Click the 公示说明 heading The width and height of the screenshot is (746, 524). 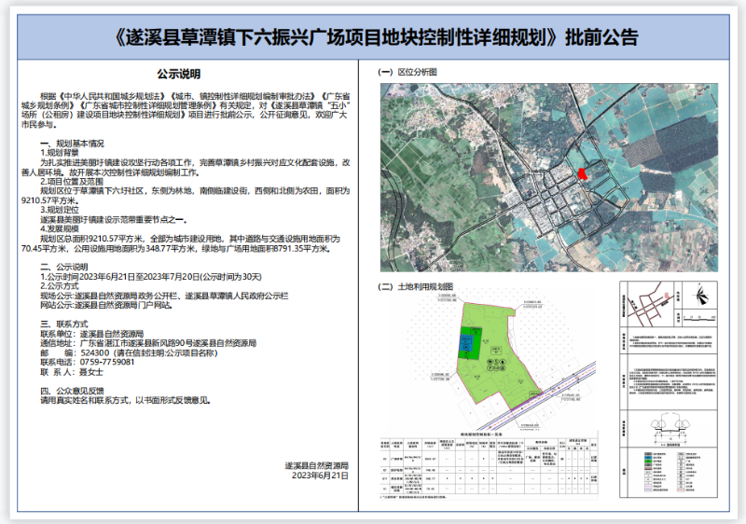coord(182,71)
